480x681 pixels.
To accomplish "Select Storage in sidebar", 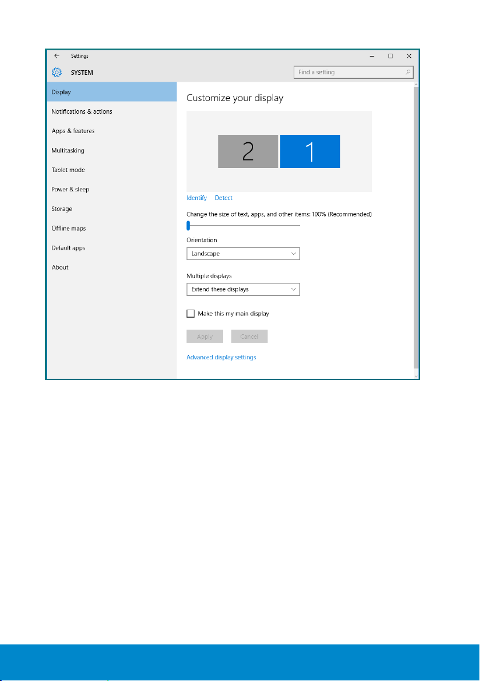I will point(62,209).
